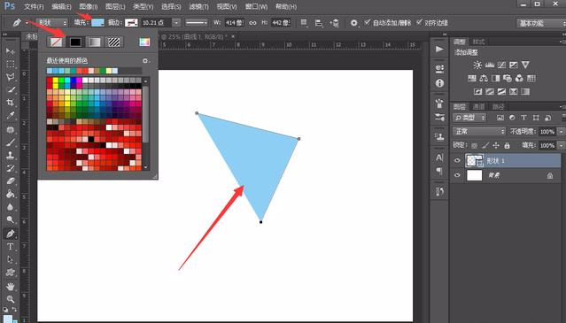Select the Eyedropper tool
This screenshot has width=566, height=323.
10,116
